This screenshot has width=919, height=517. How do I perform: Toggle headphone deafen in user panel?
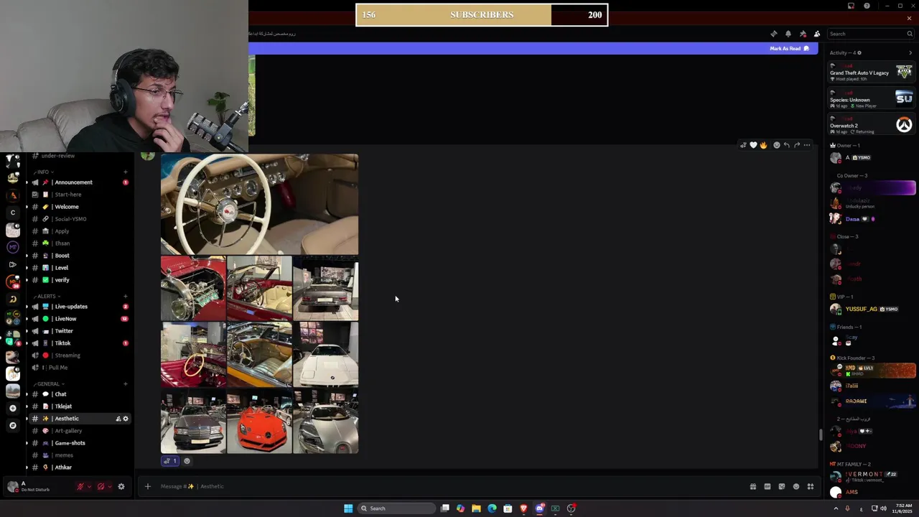point(101,486)
